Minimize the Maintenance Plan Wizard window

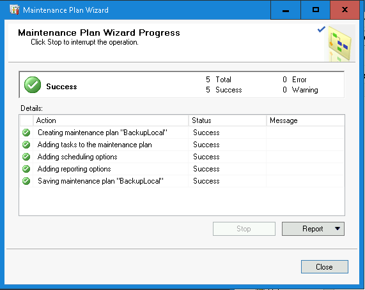pos(286,10)
